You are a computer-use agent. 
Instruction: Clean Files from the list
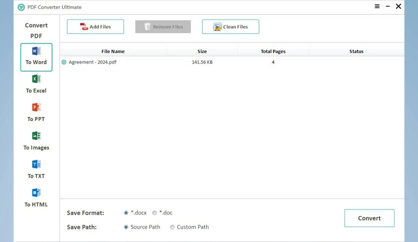(230, 26)
